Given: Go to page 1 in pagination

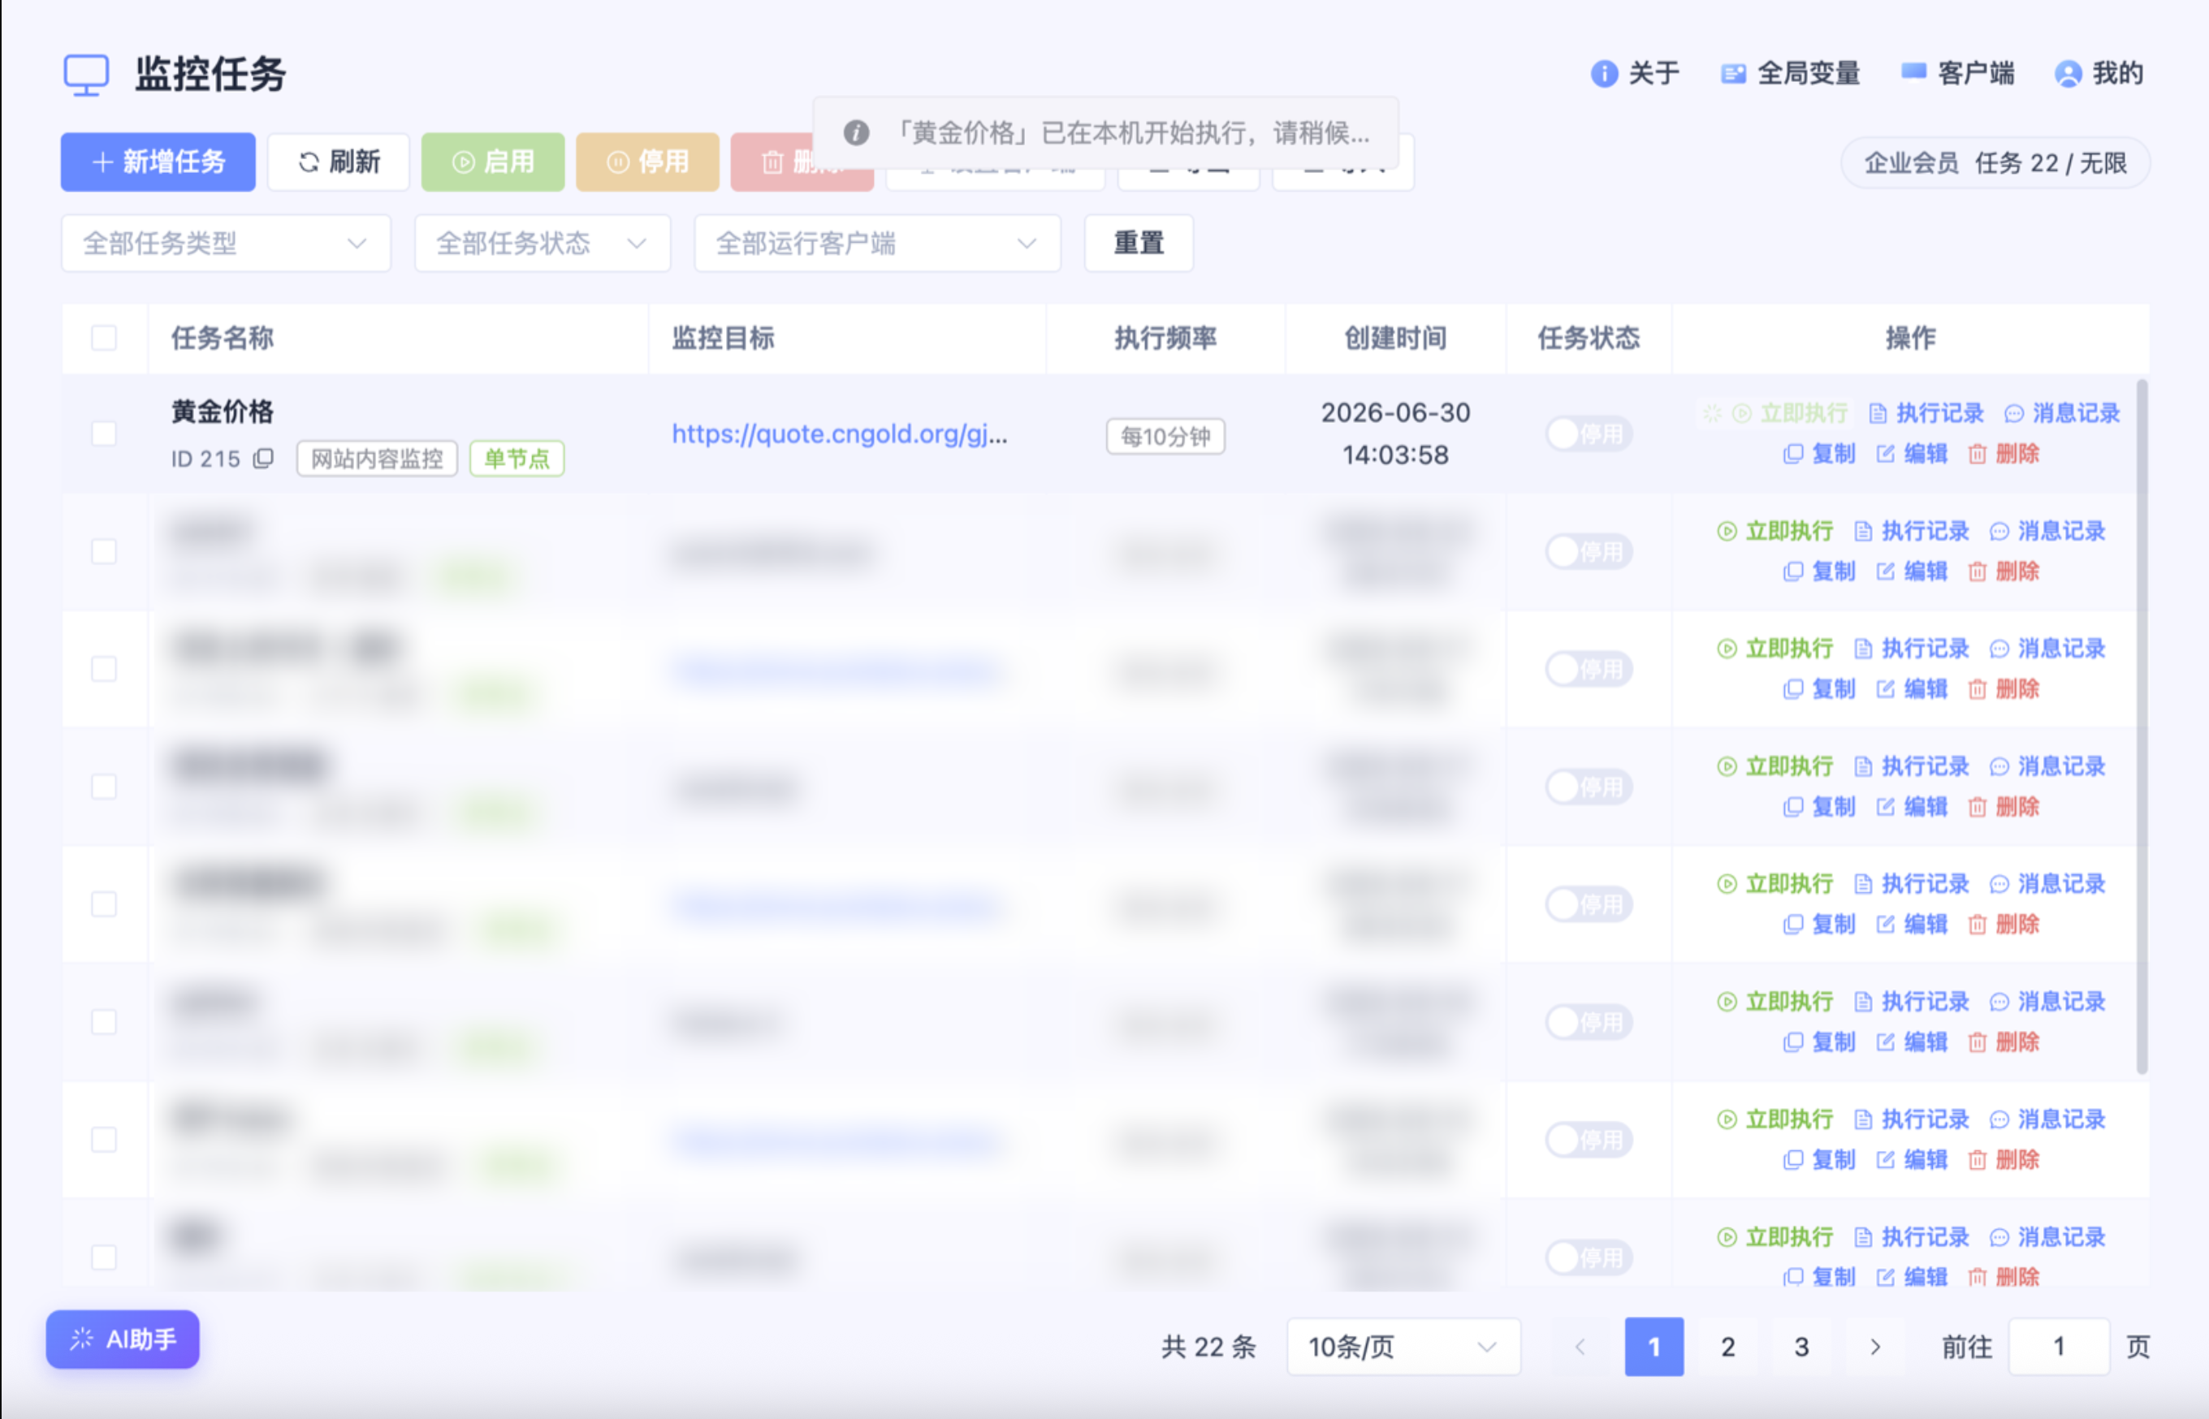Looking at the screenshot, I should 1654,1347.
